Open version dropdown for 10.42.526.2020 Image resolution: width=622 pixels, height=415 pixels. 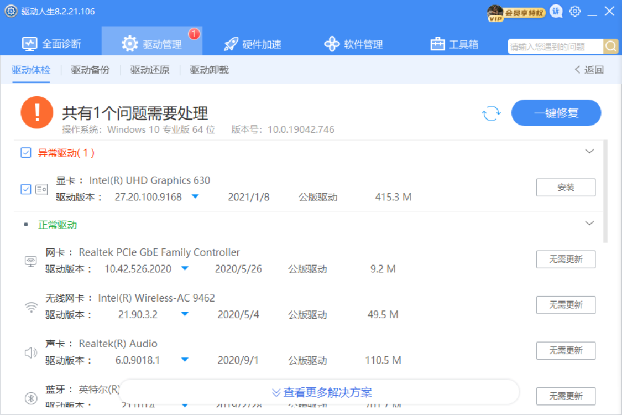pos(185,268)
